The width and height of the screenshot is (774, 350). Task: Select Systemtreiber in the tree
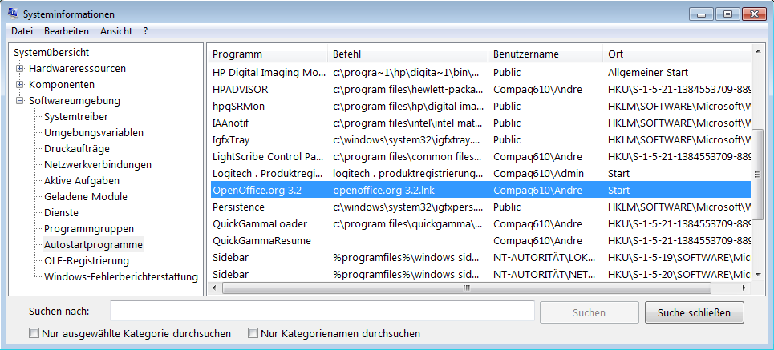[x=75, y=117]
